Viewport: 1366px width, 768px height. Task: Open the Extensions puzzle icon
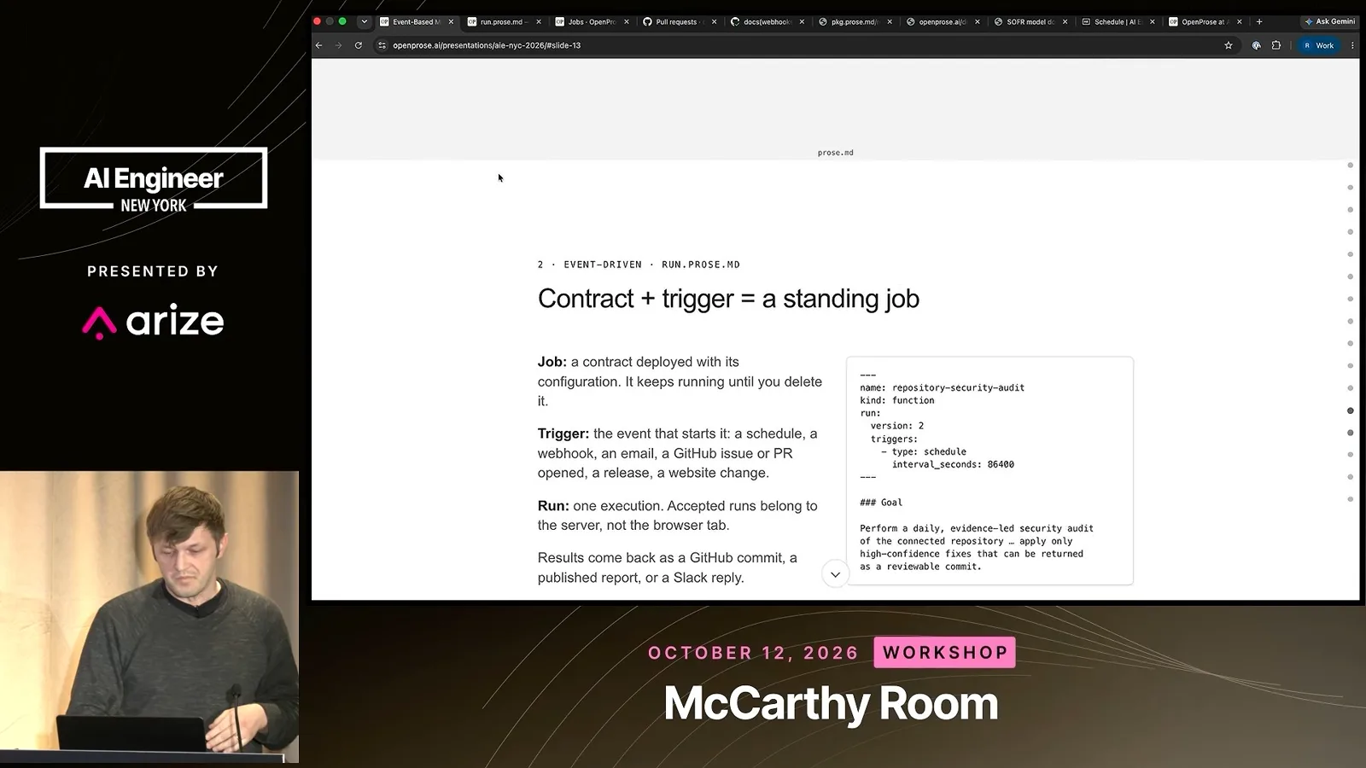[1276, 45]
